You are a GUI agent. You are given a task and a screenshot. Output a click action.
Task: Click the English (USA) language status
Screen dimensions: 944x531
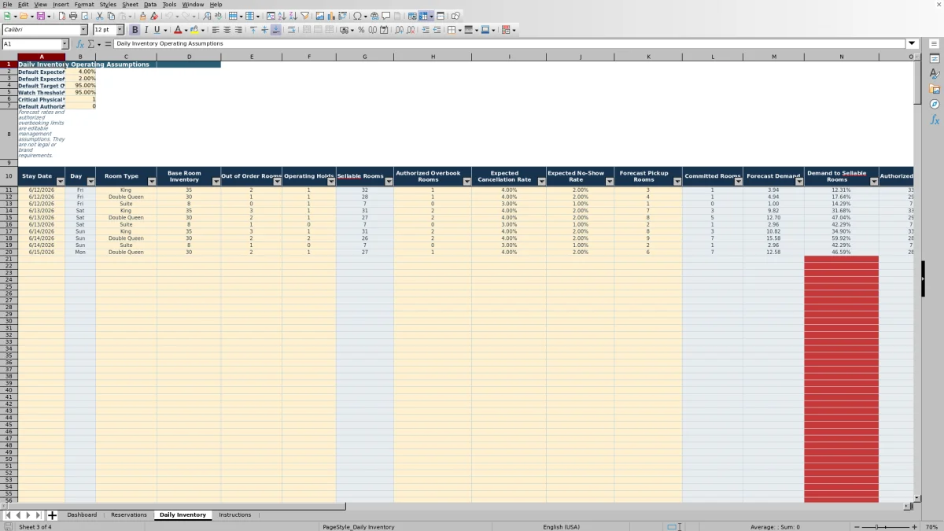pos(561,527)
